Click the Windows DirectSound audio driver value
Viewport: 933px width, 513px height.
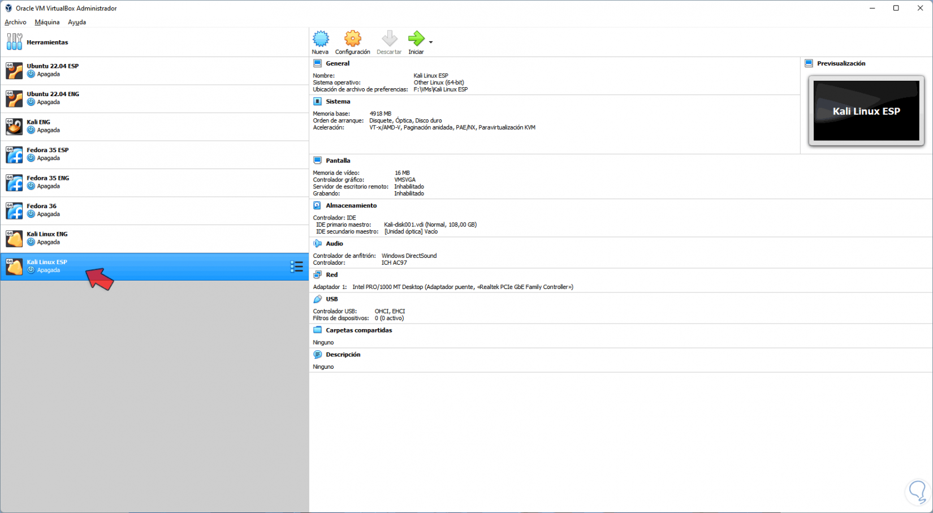pyautogui.click(x=409, y=256)
